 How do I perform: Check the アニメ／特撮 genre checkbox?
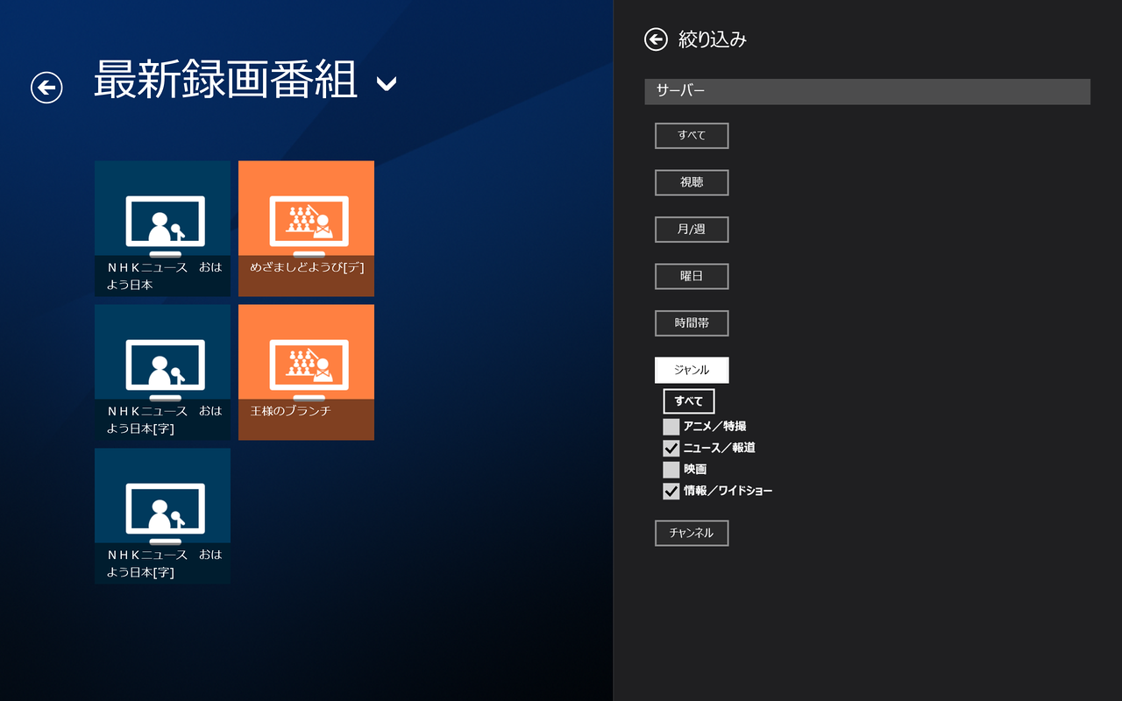tap(671, 427)
